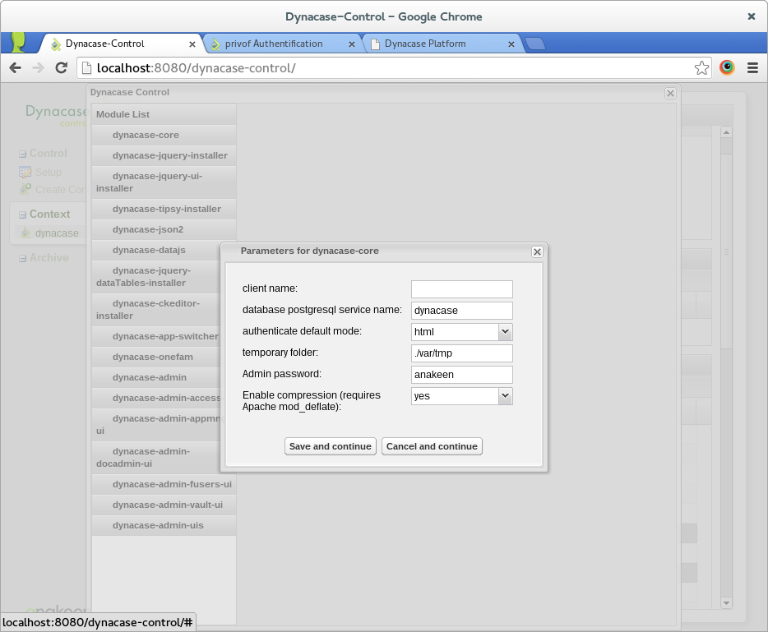Click the browser forward arrow
The image size is (768, 632).
click(x=38, y=67)
